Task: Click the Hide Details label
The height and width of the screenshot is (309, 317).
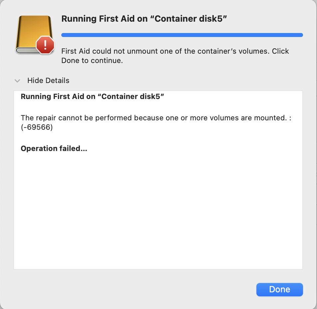Action: [x=48, y=81]
